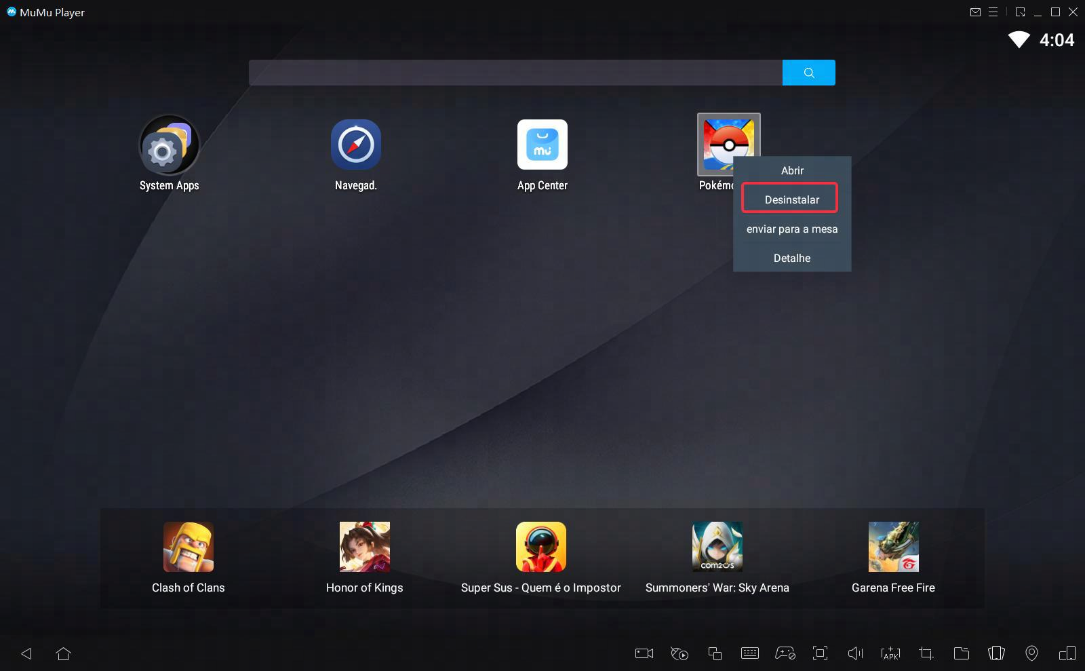Launch the Navegad. browser app
The width and height of the screenshot is (1085, 671).
coord(356,145)
